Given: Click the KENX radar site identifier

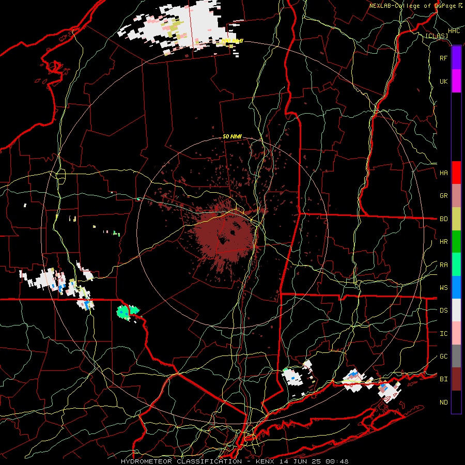Looking at the screenshot, I should click(264, 461).
